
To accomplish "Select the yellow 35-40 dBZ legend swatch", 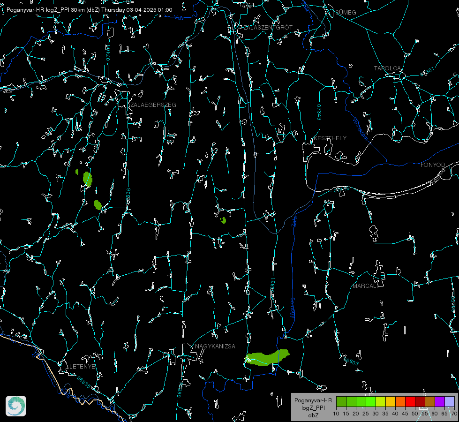I will [391, 401].
